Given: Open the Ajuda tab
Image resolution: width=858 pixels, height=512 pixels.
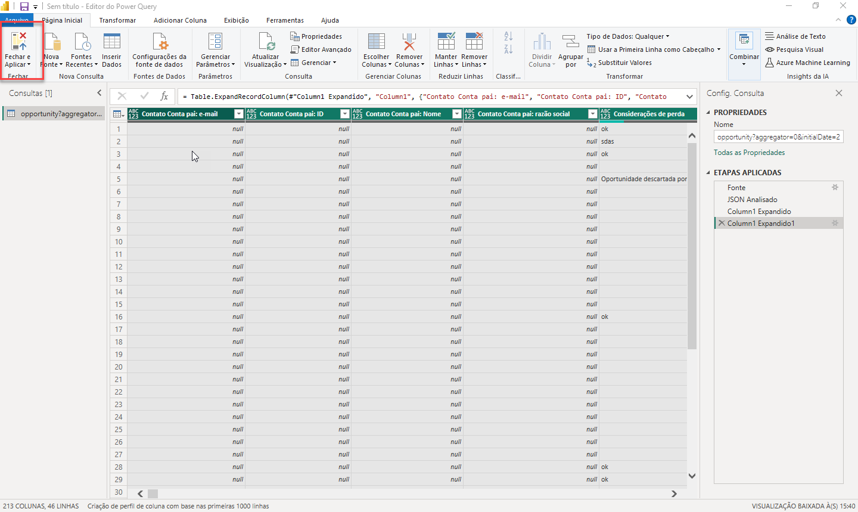Looking at the screenshot, I should (330, 20).
